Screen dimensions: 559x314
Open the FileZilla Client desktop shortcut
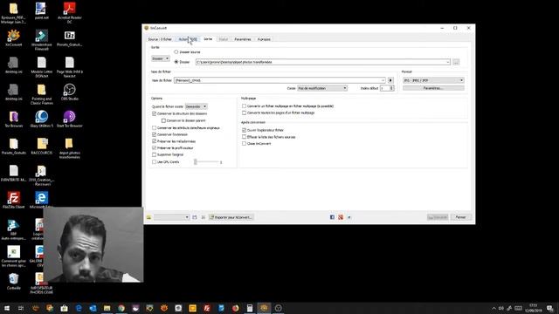[14, 200]
